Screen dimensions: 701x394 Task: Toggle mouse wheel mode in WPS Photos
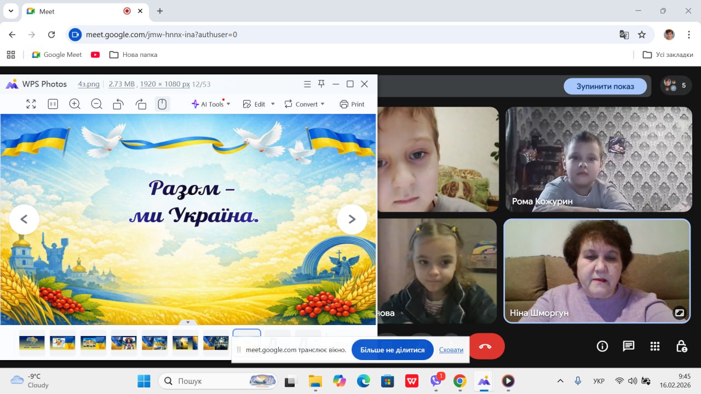pos(162,104)
